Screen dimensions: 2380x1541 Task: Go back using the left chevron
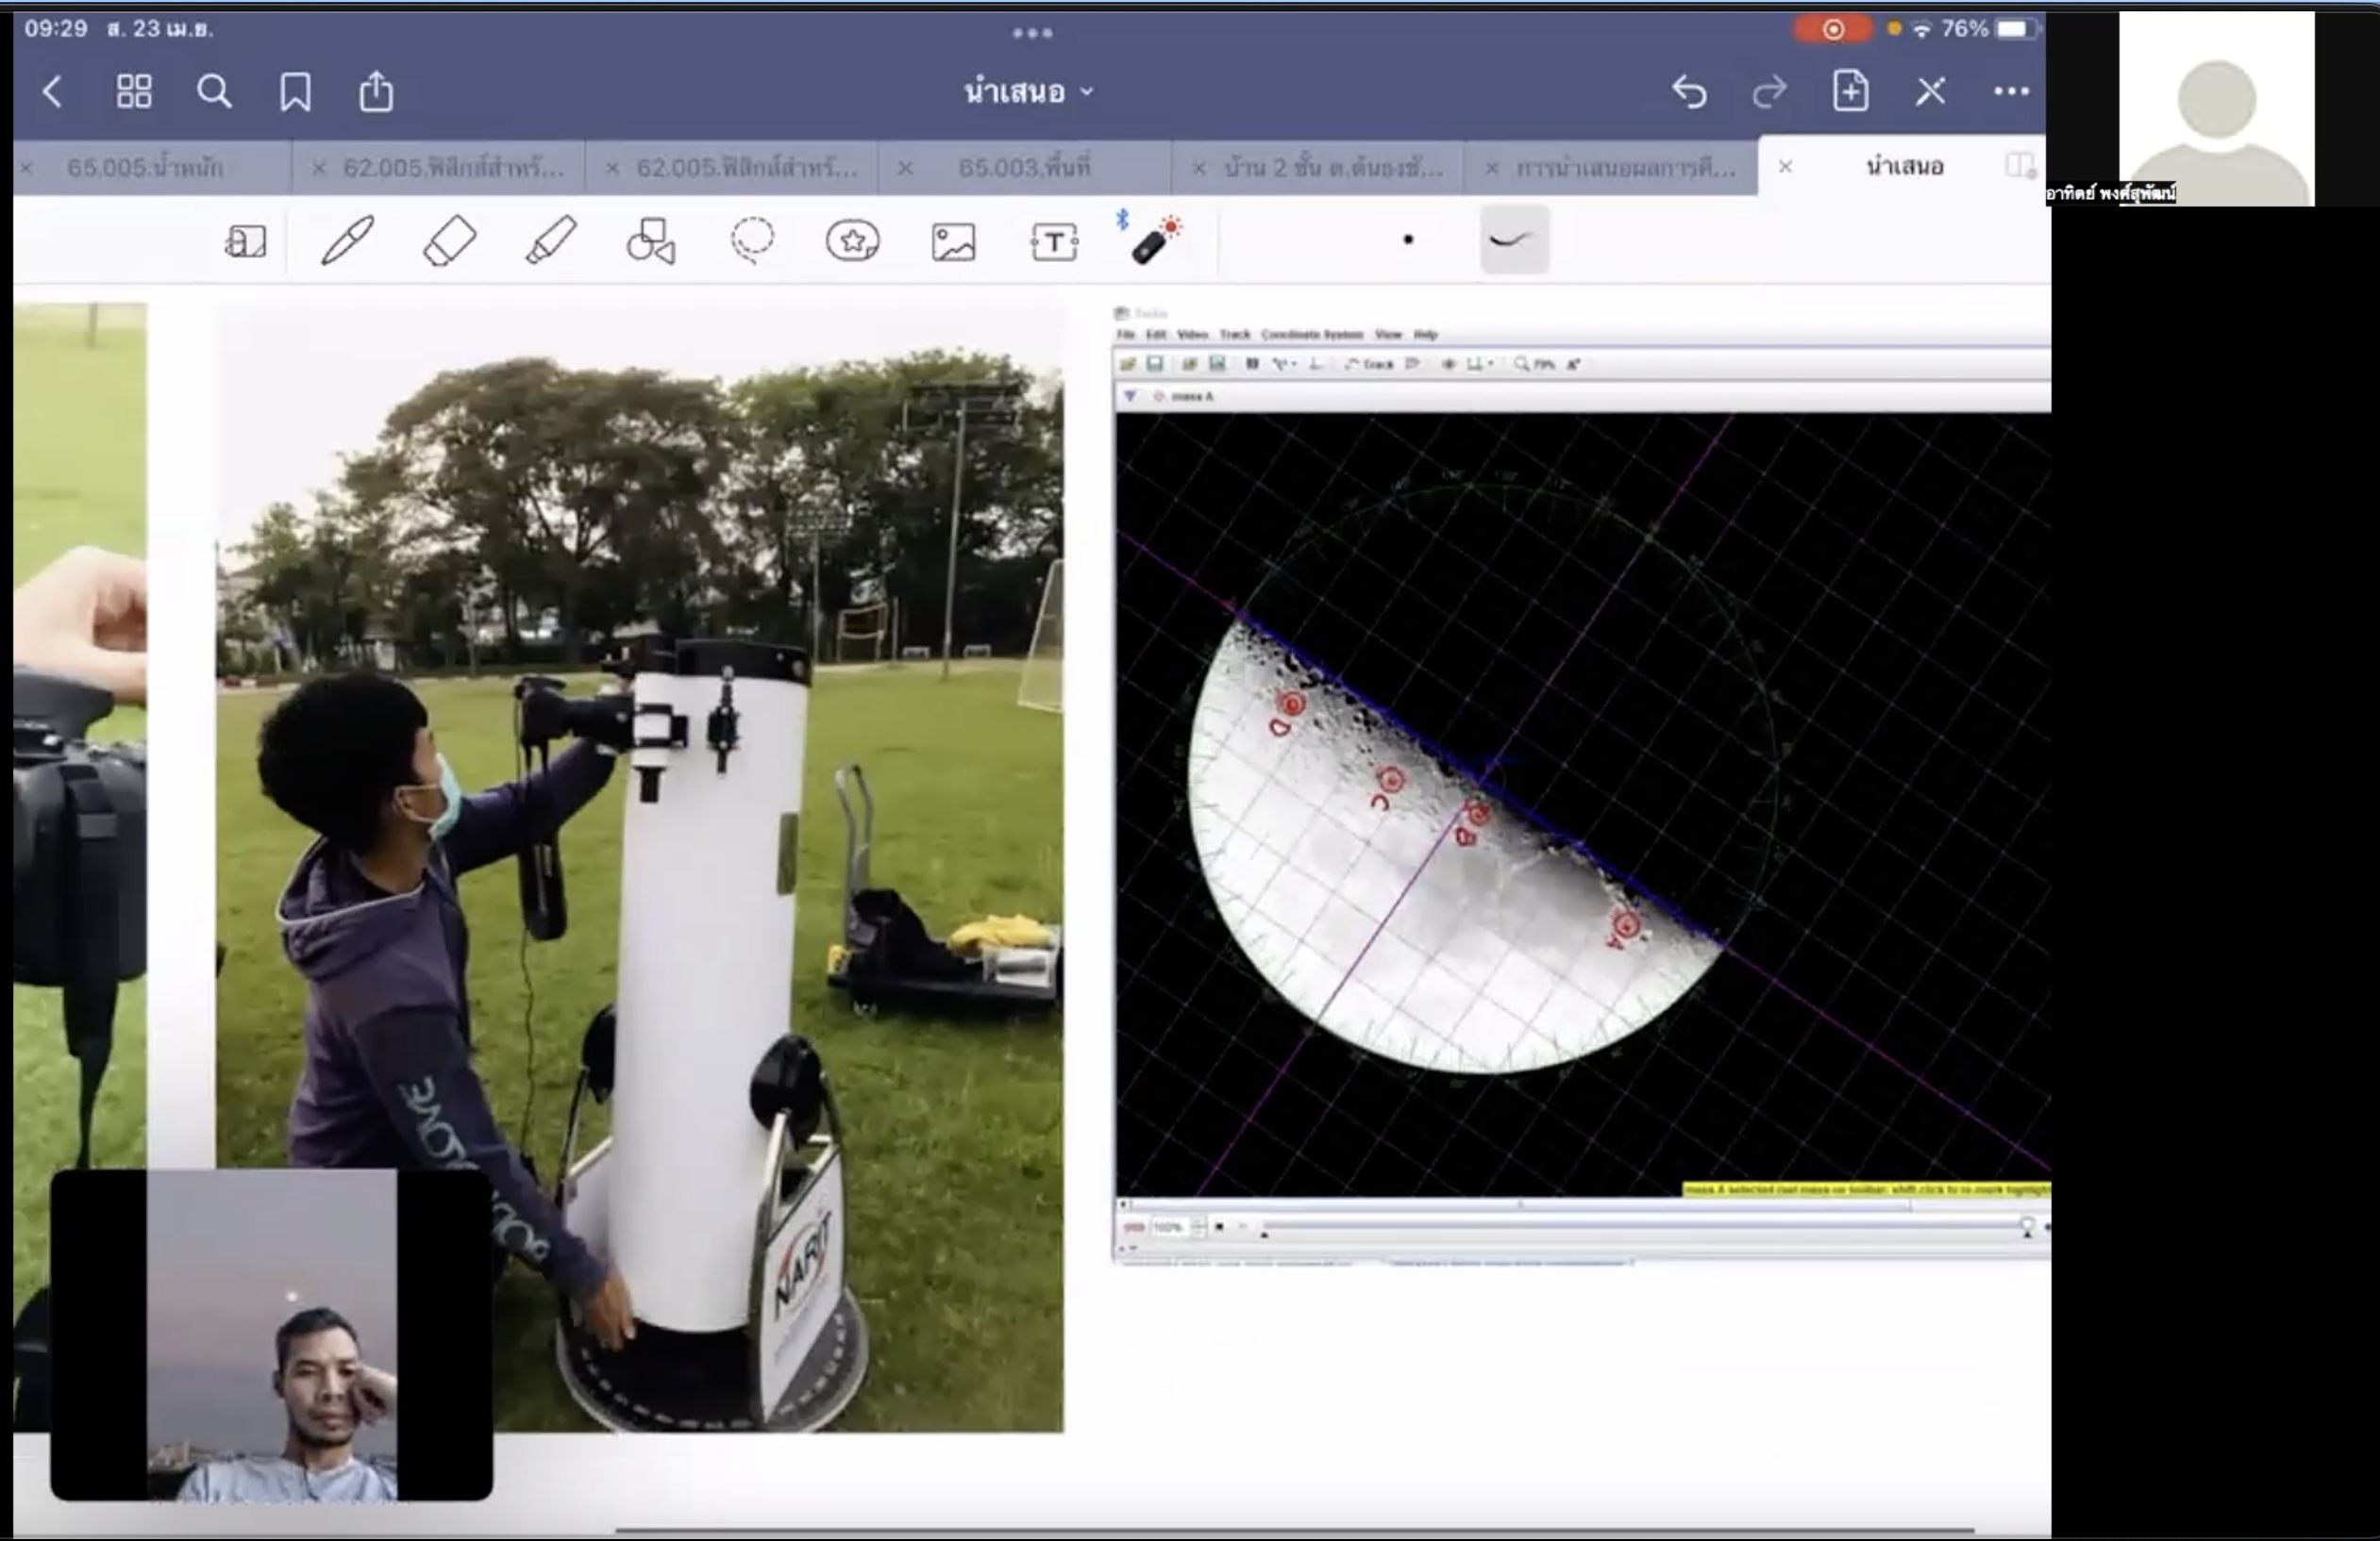coord(53,91)
